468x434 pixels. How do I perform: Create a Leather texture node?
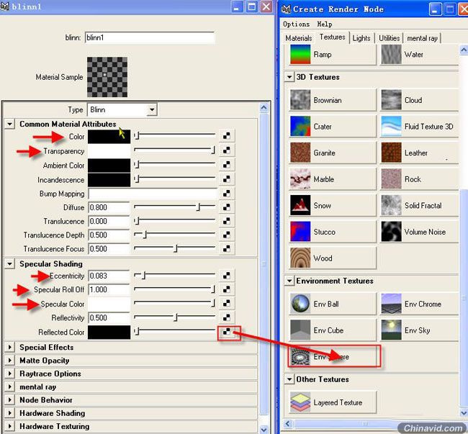(419, 153)
